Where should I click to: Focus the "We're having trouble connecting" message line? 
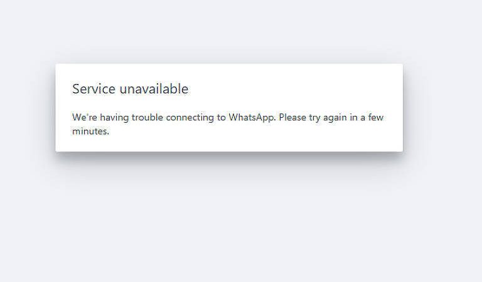pyautogui.click(x=228, y=118)
